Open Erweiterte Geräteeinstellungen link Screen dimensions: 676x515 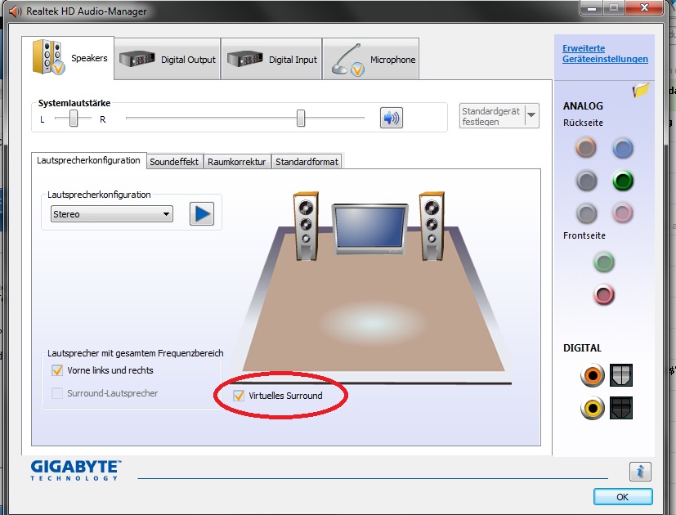[x=605, y=53]
